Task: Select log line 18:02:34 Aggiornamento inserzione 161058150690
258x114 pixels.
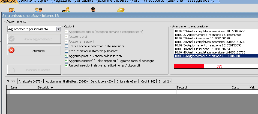Action: pyautogui.click(x=216, y=45)
